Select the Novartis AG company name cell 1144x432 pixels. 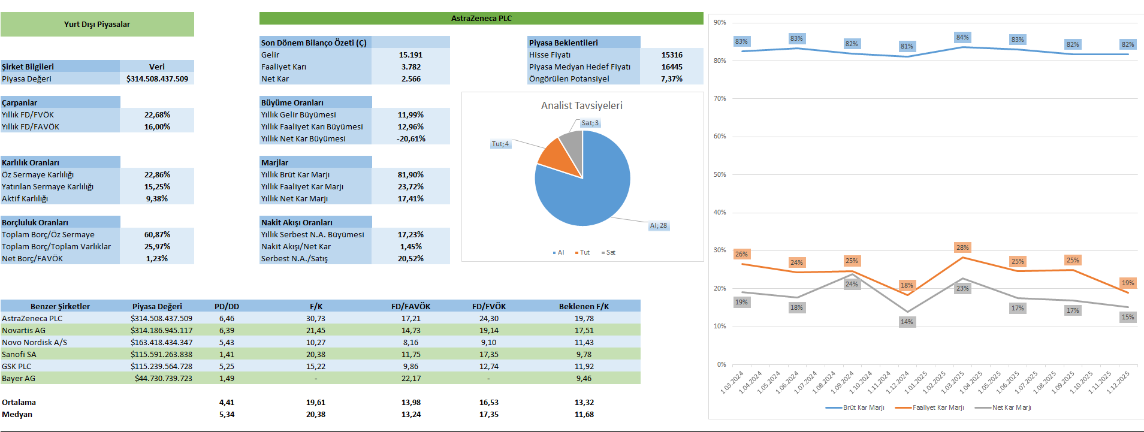click(x=24, y=330)
